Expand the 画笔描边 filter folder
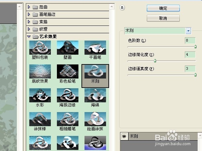The width and height of the screenshot is (202, 151). pyautogui.click(x=29, y=14)
